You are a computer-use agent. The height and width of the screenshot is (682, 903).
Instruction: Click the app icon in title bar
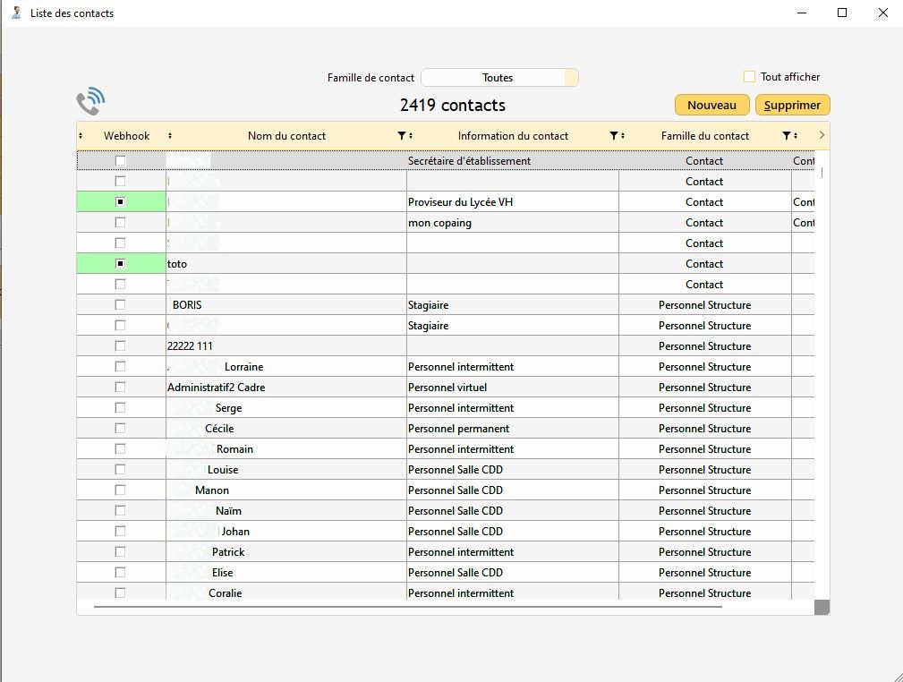[x=15, y=13]
